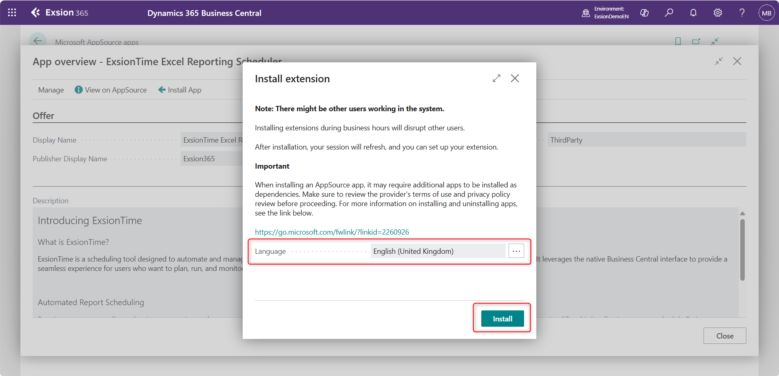This screenshot has height=376, width=779.
Task: Bookmark the Microsoft AppSource apps page
Action: [x=678, y=41]
